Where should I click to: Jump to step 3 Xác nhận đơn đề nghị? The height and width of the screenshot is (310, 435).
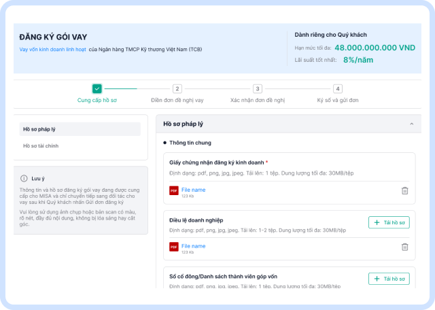257,88
